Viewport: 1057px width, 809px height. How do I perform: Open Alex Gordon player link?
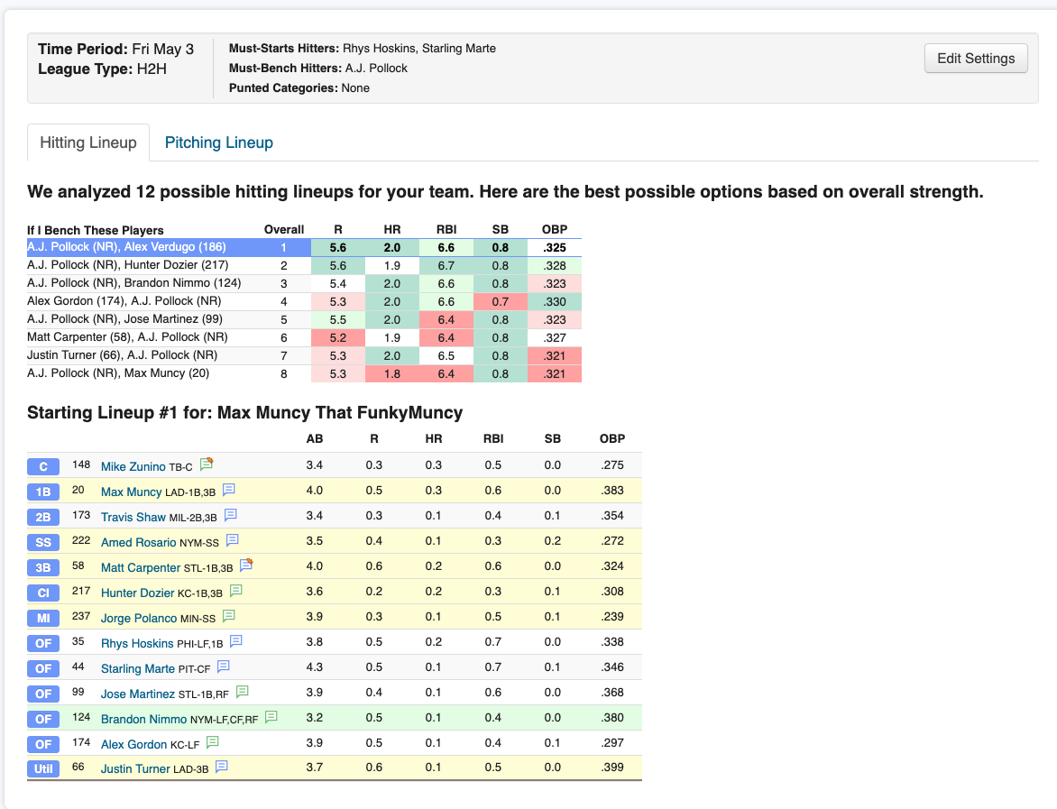pyautogui.click(x=133, y=744)
